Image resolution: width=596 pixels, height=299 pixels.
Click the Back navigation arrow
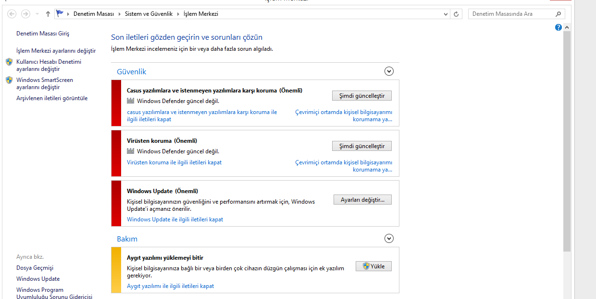click(12, 14)
